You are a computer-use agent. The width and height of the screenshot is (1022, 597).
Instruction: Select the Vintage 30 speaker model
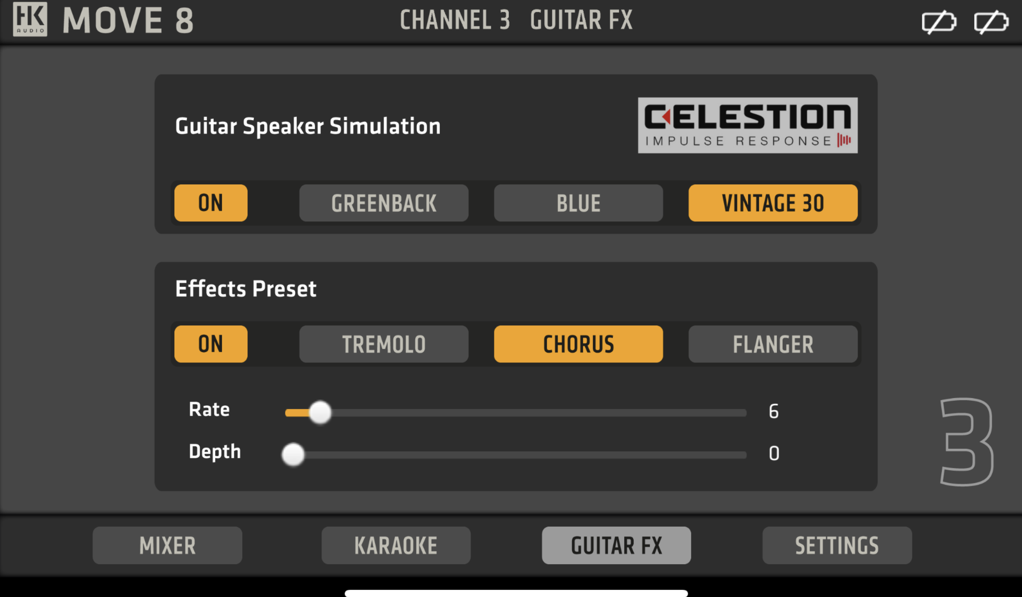click(773, 203)
